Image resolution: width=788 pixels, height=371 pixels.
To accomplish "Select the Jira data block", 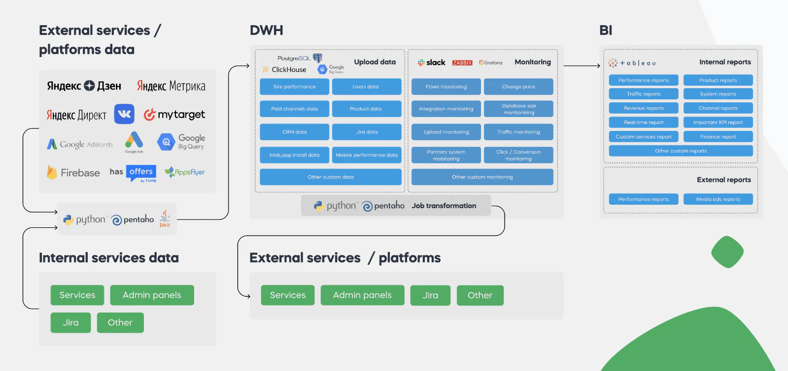I will point(367,132).
